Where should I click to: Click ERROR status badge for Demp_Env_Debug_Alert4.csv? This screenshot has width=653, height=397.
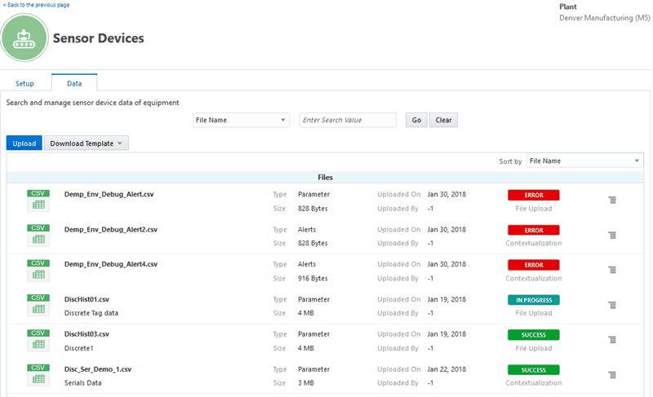534,265
